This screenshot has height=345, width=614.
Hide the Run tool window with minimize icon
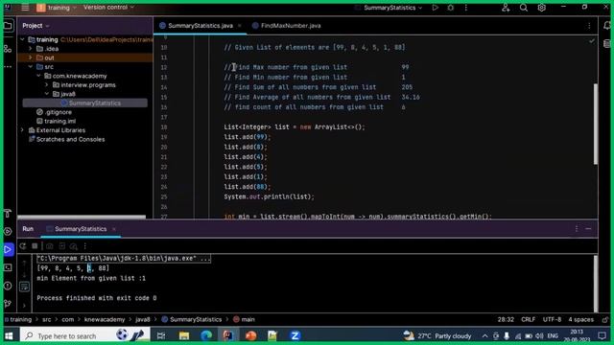point(588,229)
